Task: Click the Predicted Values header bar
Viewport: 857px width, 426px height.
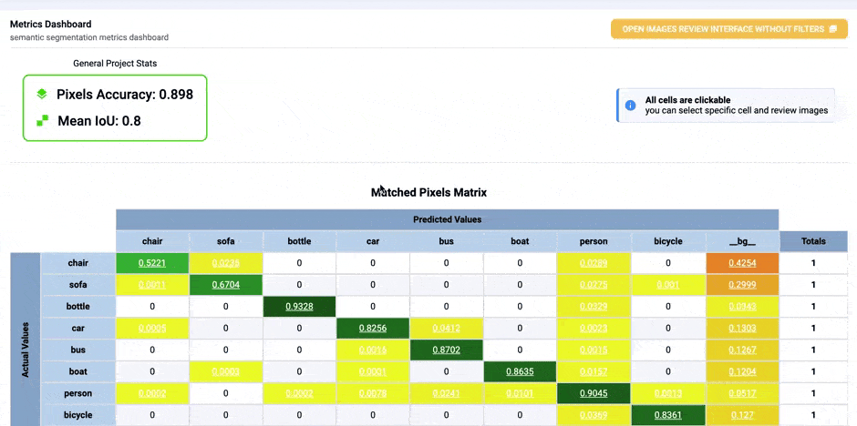Action: tap(447, 219)
